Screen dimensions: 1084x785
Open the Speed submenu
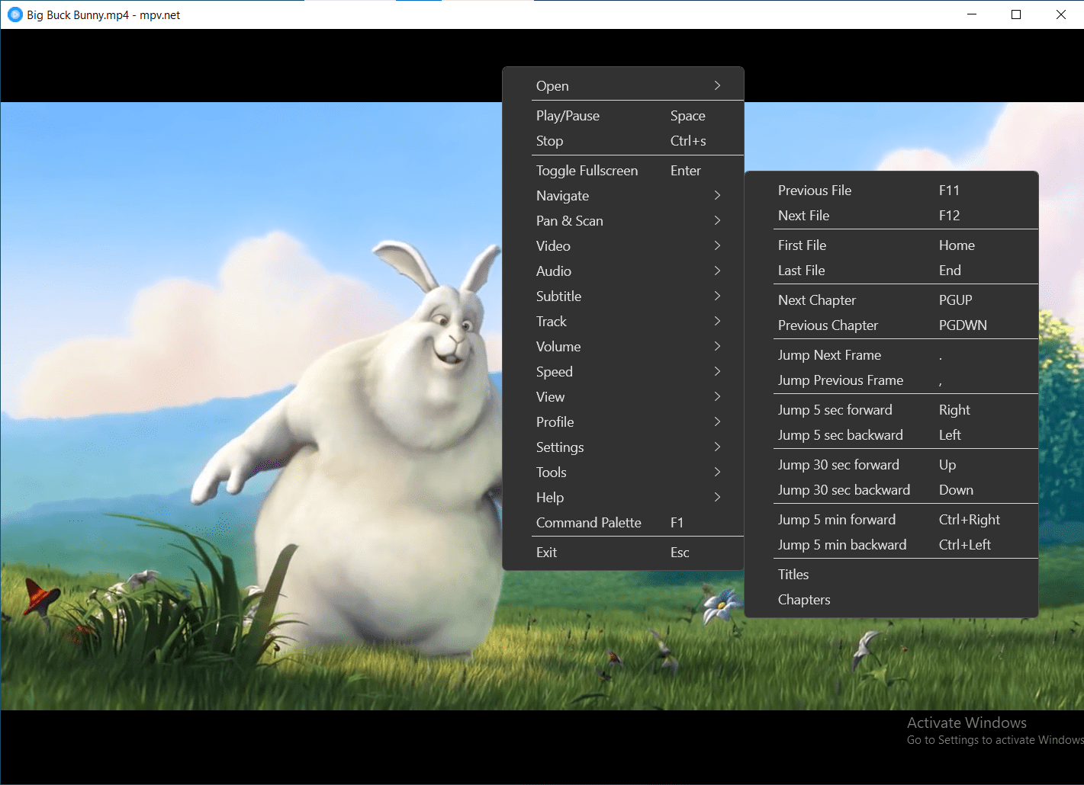623,372
